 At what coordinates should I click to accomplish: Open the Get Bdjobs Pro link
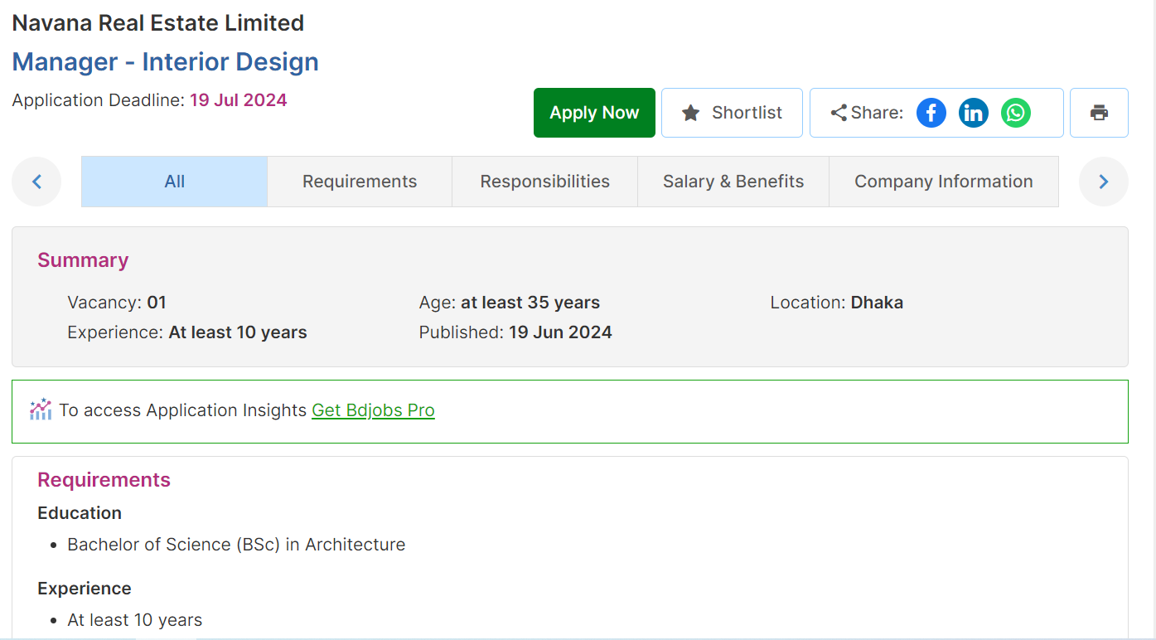(373, 410)
